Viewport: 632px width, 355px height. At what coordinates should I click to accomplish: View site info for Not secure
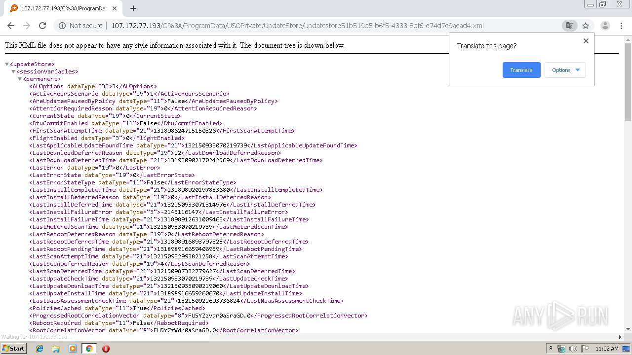[80, 26]
